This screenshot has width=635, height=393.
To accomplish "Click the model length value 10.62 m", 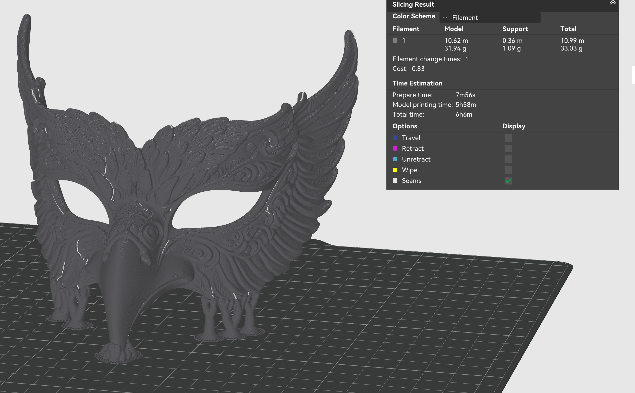I will tap(456, 41).
